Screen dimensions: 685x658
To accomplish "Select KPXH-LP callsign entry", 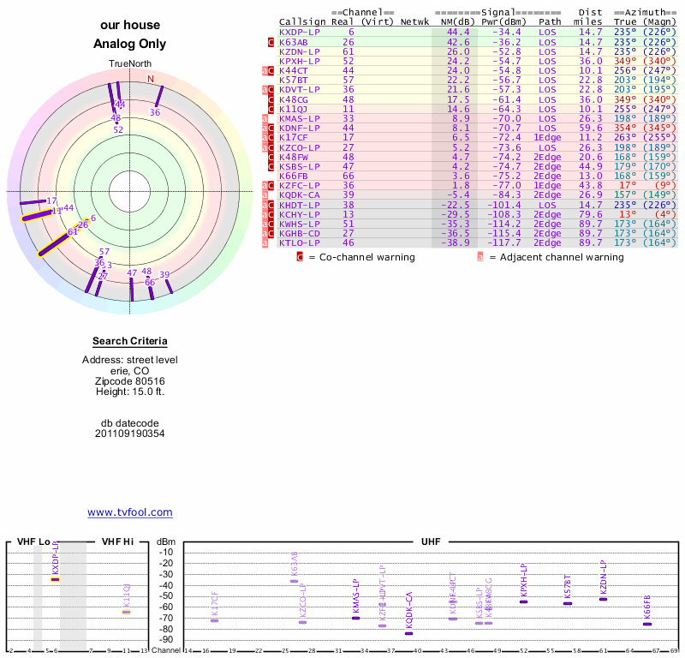I will click(299, 62).
